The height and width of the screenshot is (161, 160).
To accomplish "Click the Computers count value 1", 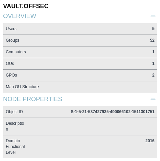I will click(x=153, y=52).
